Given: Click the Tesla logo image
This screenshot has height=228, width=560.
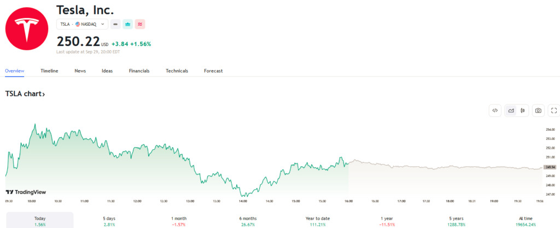Looking at the screenshot, I should pyautogui.click(x=27, y=28).
